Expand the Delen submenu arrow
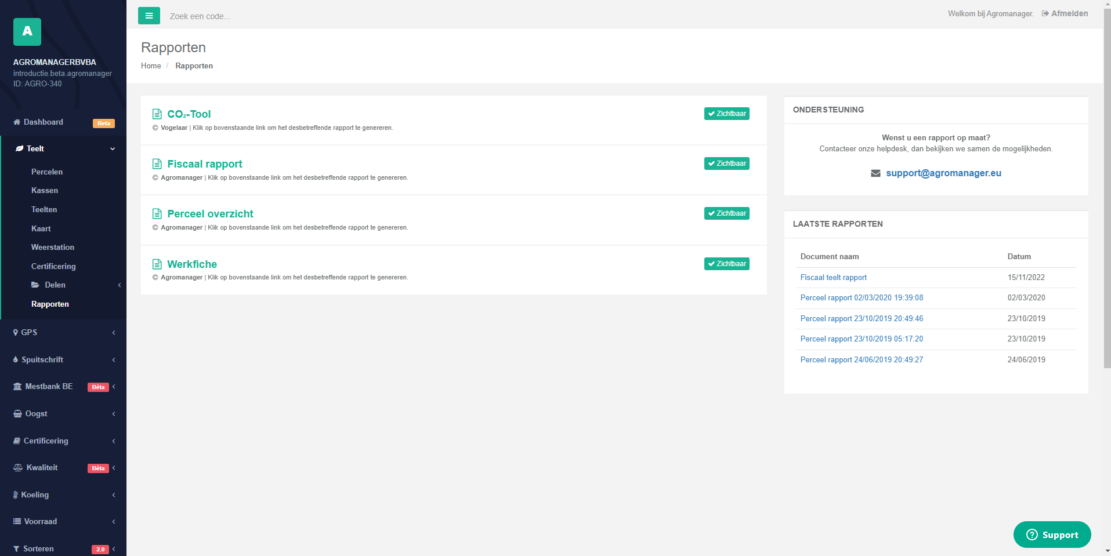This screenshot has width=1111, height=556. 120,285
